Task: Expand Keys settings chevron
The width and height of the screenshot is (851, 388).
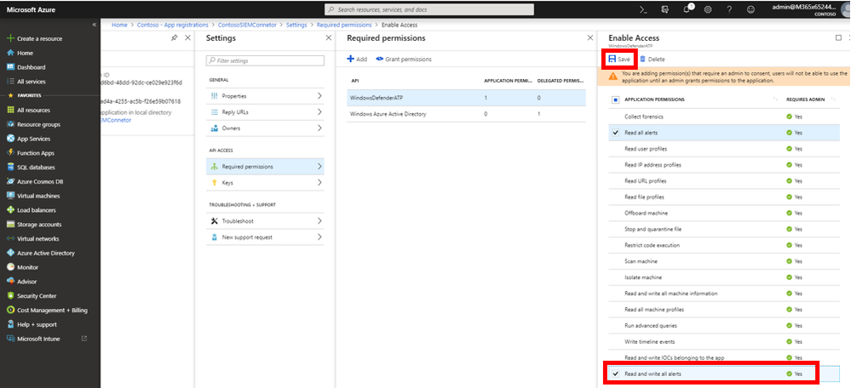Action: (x=319, y=183)
